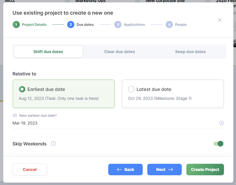Click the Skip Weekends help icon

(53, 144)
